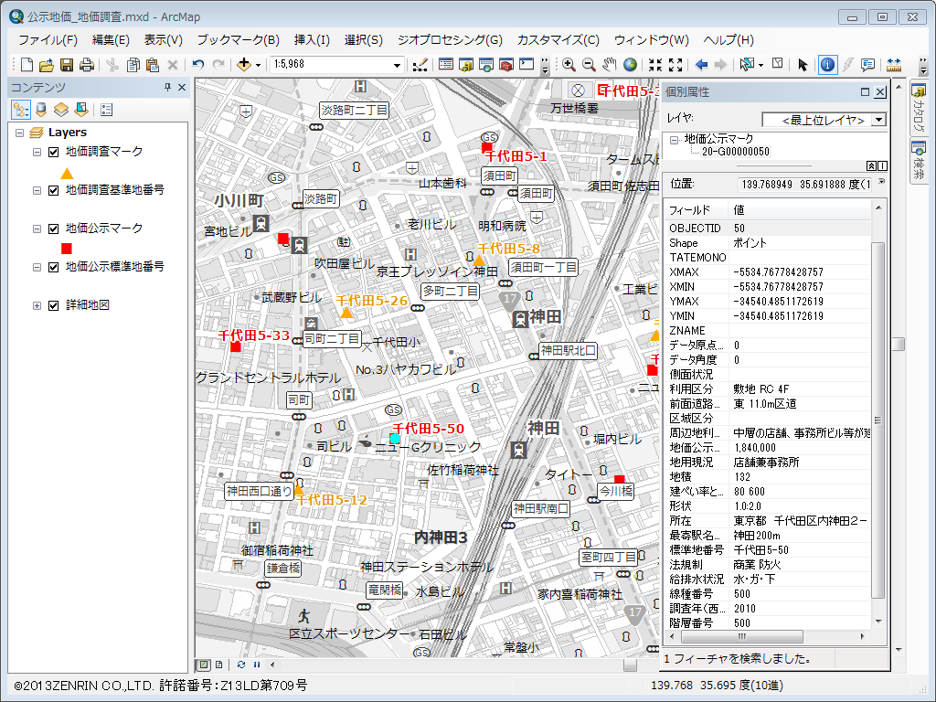Click the 地価調査マーク orange triangle symbol
Screen dimensions: 936x702
click(67, 174)
